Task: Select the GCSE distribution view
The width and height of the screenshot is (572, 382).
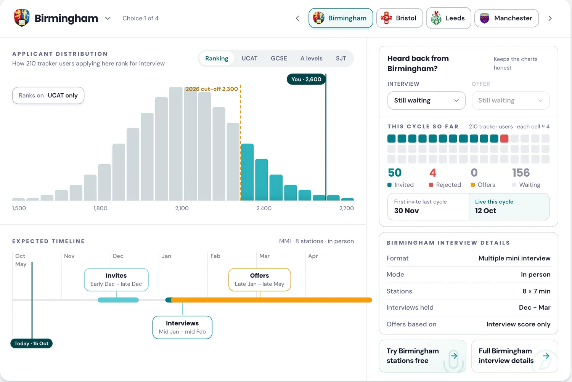Action: (279, 58)
